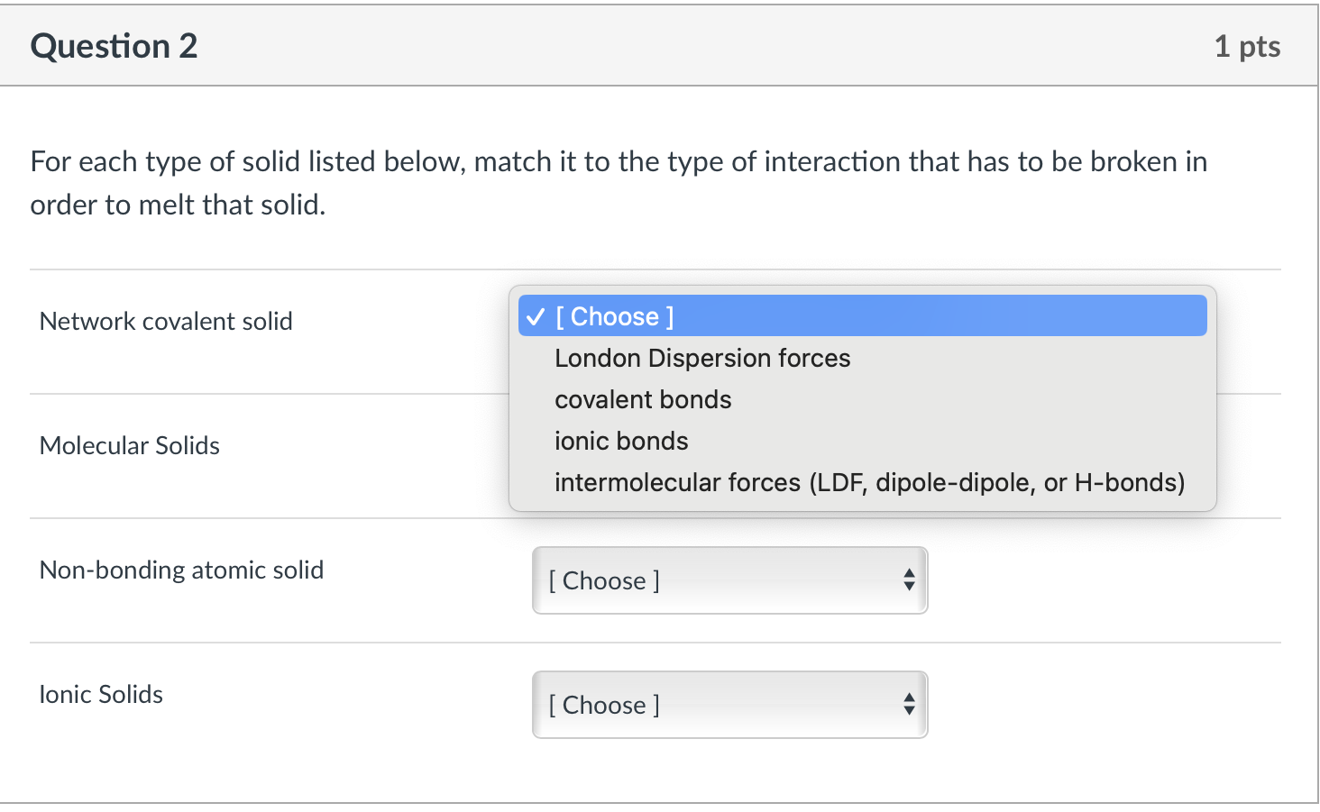1320x812 pixels.
Task: Open the Non-bonding atomic solid dropdown
Action: point(729,580)
